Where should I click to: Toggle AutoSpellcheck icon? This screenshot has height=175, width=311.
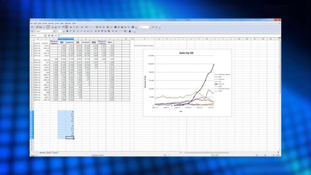tap(66, 27)
